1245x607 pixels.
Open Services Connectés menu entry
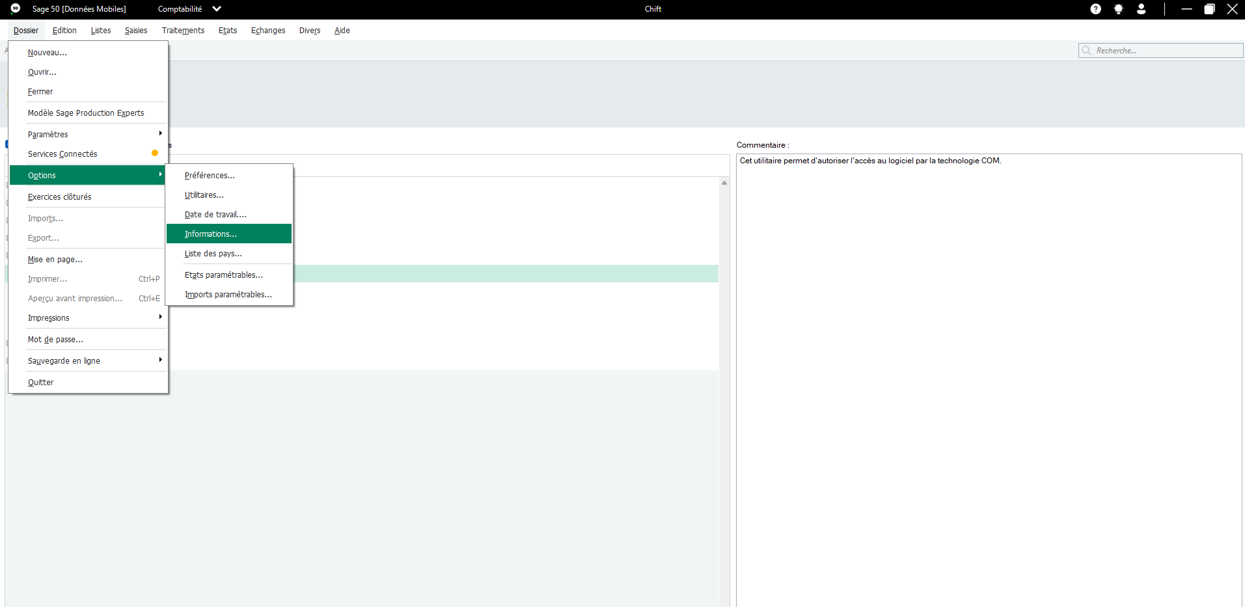(89, 154)
